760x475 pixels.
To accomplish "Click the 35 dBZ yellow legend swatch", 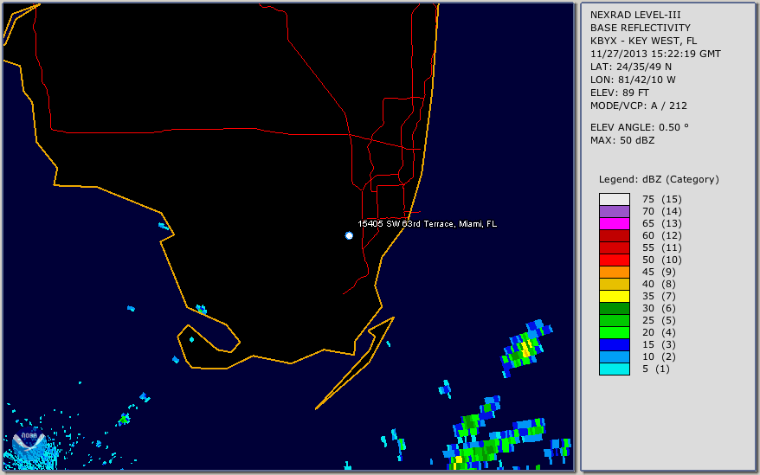I will [614, 296].
